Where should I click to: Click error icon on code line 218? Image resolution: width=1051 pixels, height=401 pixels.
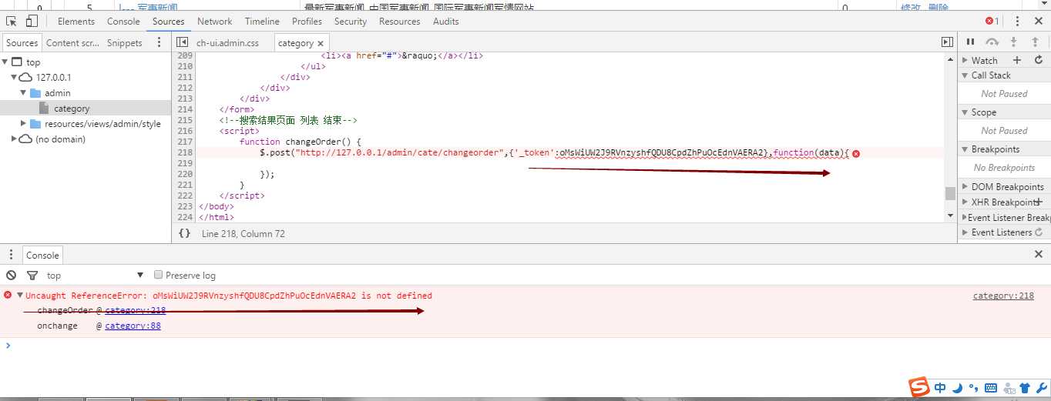click(x=856, y=153)
